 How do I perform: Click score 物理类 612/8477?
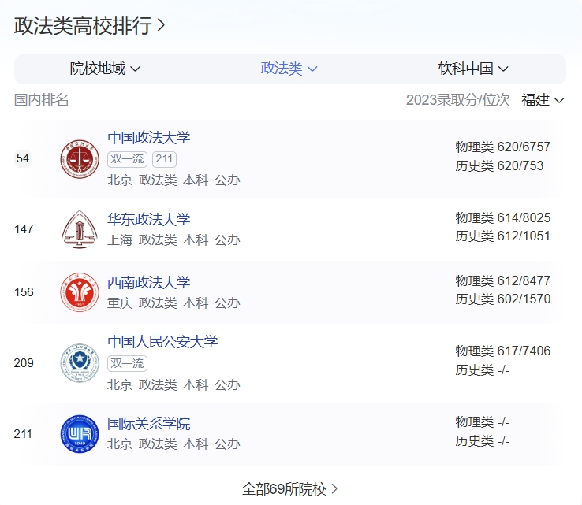pos(503,280)
